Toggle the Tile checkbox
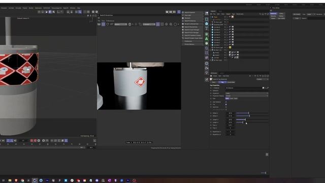Screen dimensions: 325x183 point(226,104)
